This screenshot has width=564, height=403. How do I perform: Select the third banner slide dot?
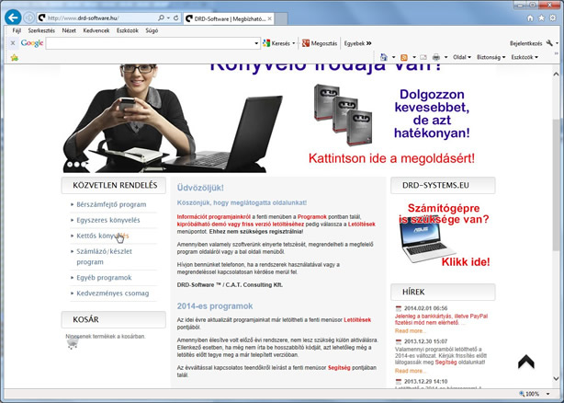point(84,164)
